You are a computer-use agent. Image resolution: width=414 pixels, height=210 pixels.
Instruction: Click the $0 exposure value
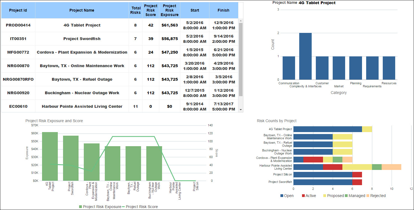[x=170, y=106]
